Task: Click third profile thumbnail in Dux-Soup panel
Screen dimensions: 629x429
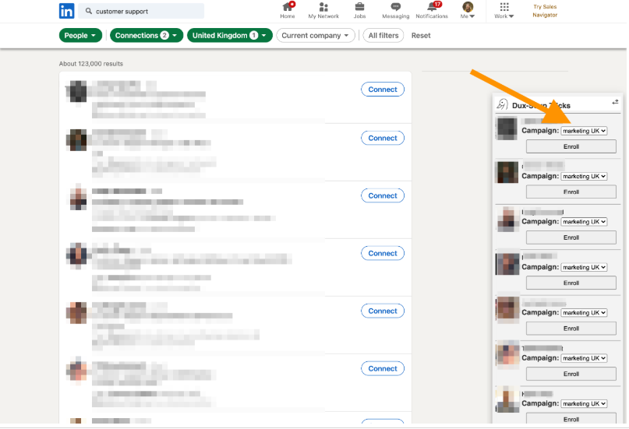Action: click(507, 219)
